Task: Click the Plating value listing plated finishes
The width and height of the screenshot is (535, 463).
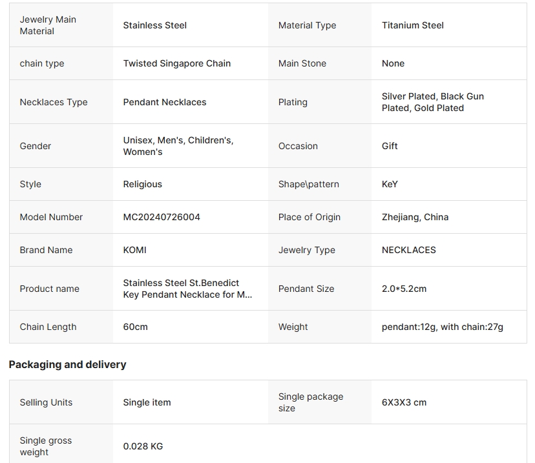Action: [x=432, y=102]
